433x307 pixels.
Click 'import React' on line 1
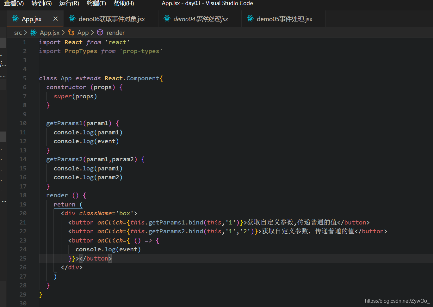pyautogui.click(x=61, y=42)
